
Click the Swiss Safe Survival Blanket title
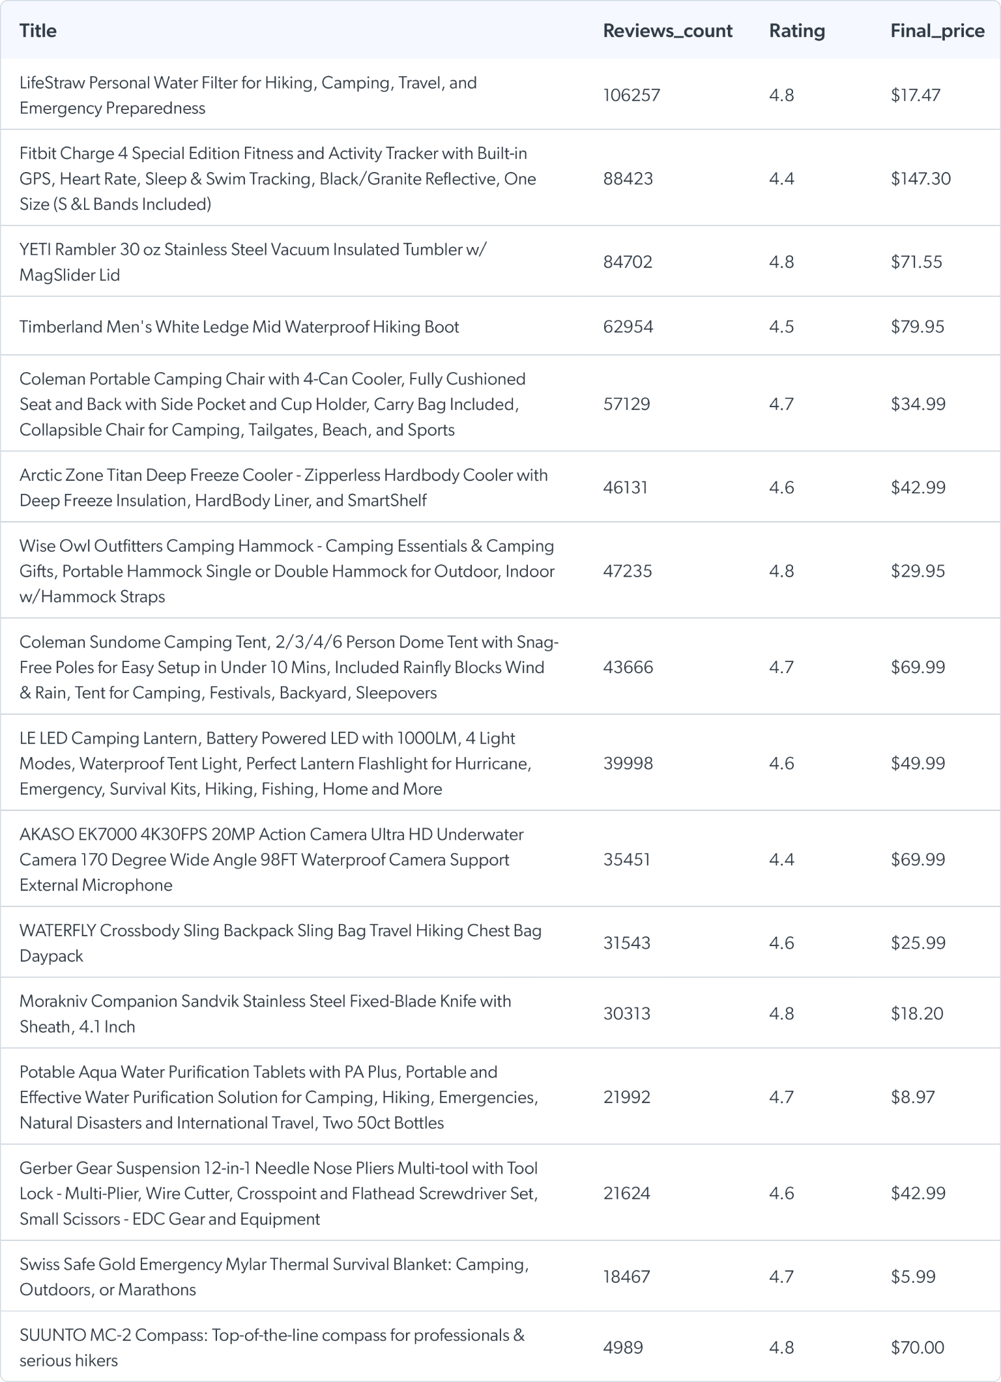point(274,1276)
